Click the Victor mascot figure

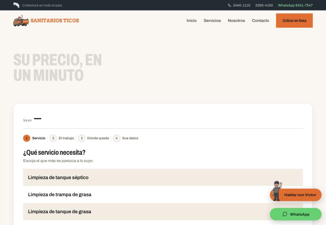pos(277,191)
